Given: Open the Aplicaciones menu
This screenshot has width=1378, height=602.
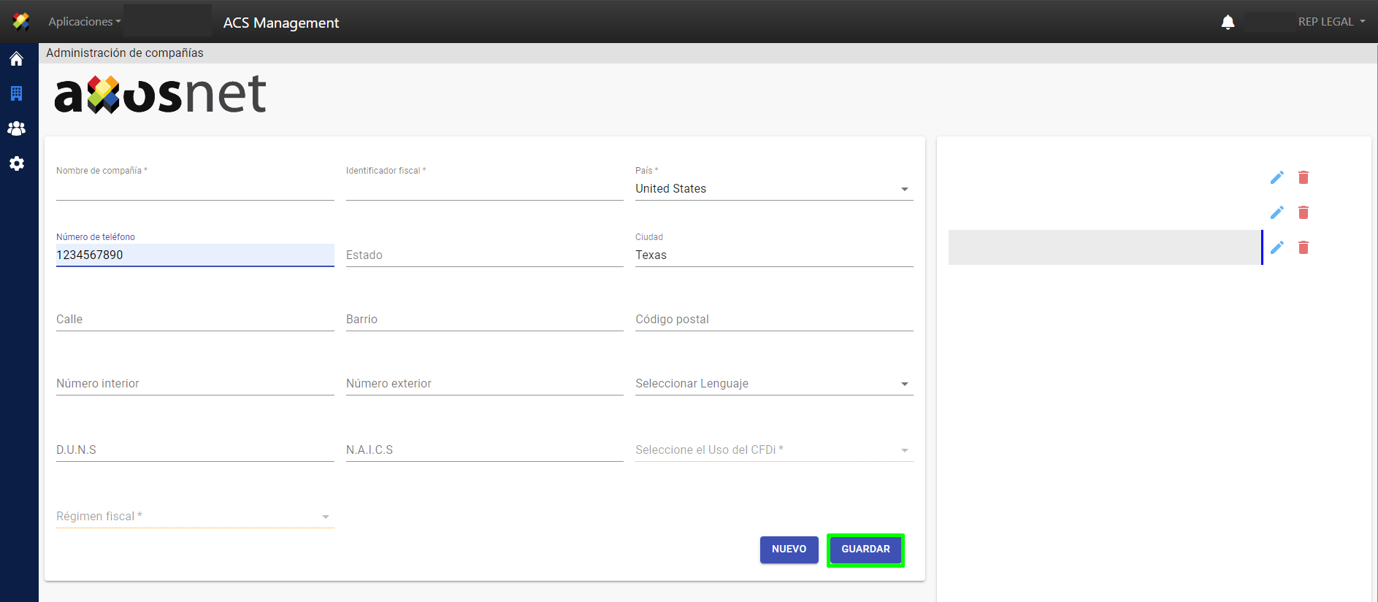Looking at the screenshot, I should [84, 22].
